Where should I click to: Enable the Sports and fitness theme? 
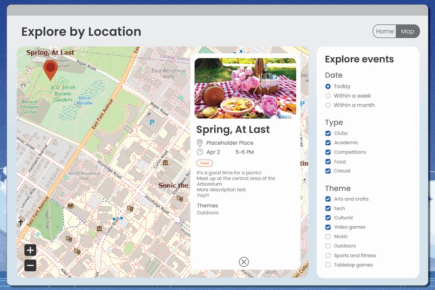pos(328,255)
